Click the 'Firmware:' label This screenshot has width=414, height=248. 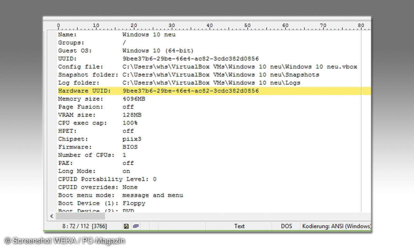[75, 147]
